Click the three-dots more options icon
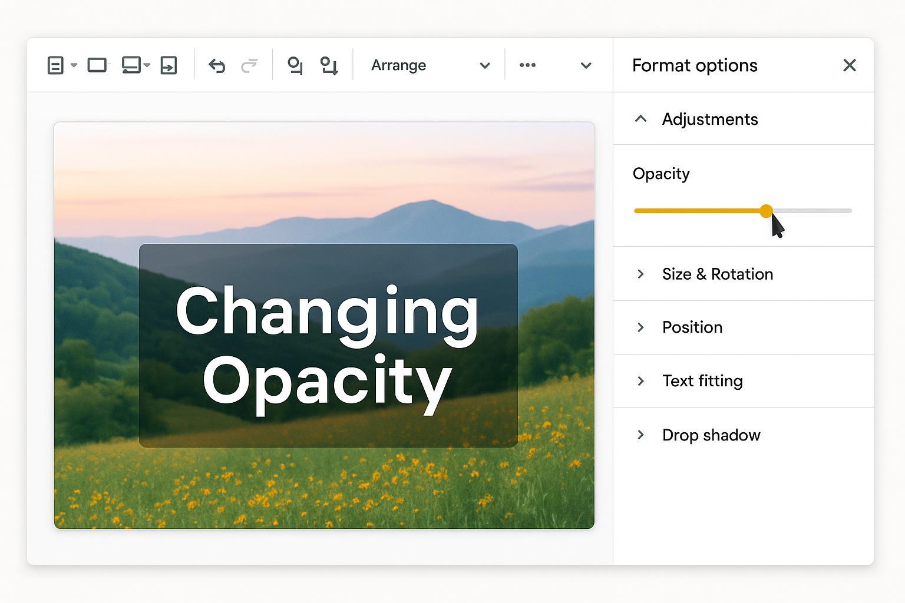 tap(527, 65)
